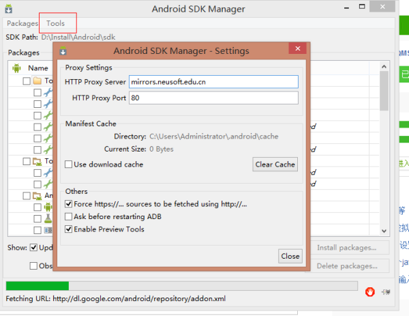Click the green Android icon in Name header

pos(16,68)
